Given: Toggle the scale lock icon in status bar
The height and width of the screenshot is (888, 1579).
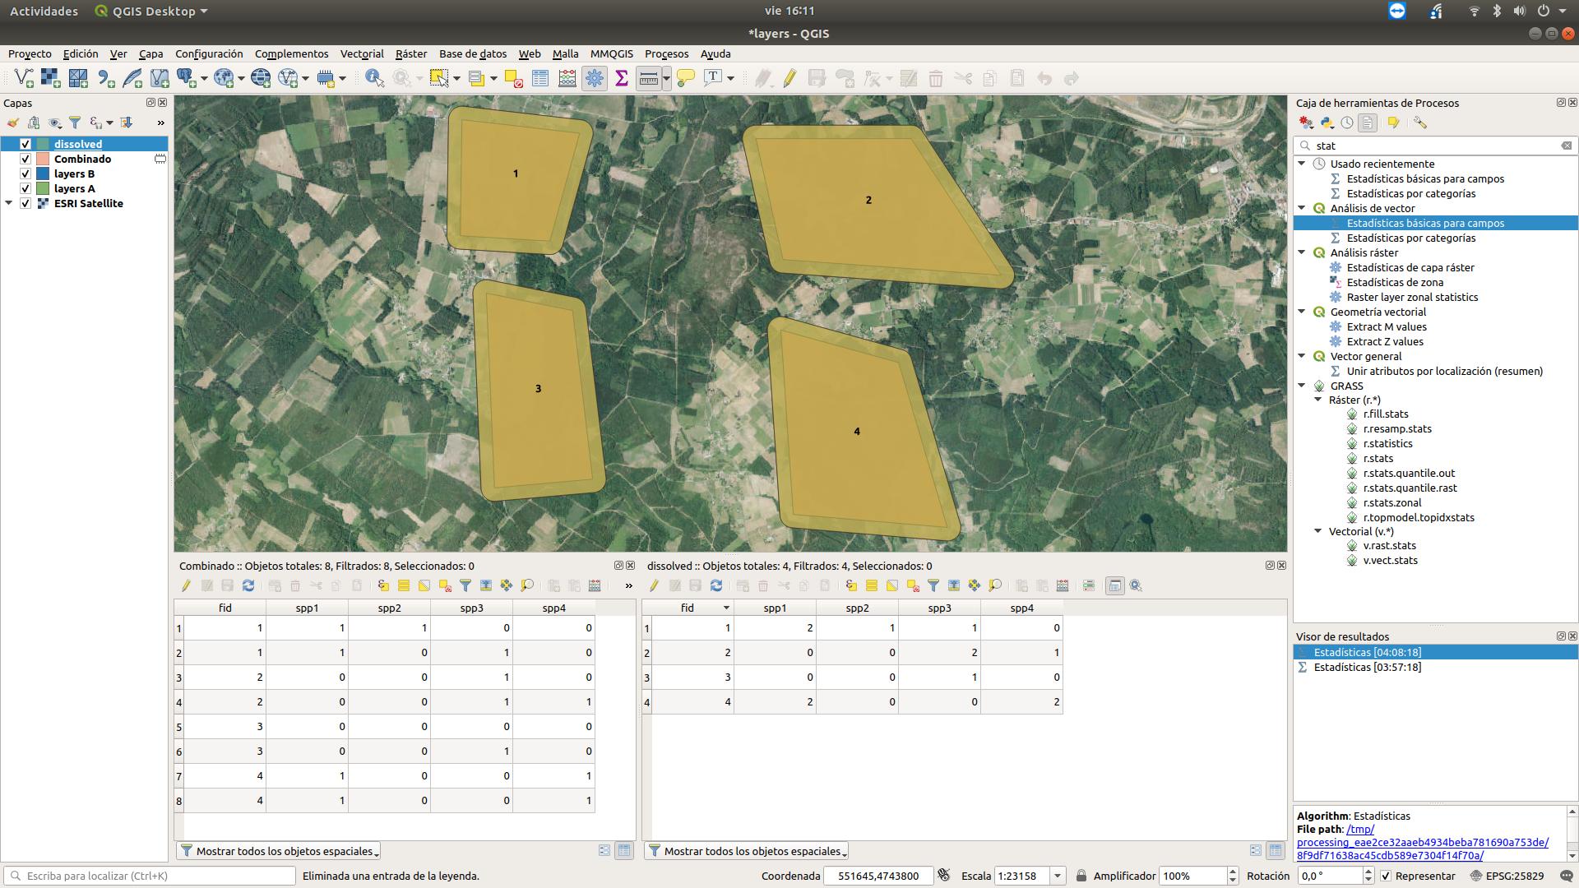Looking at the screenshot, I should click(x=1081, y=876).
